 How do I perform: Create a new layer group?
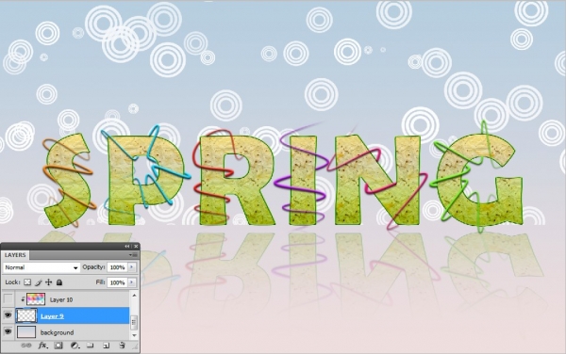(x=91, y=346)
